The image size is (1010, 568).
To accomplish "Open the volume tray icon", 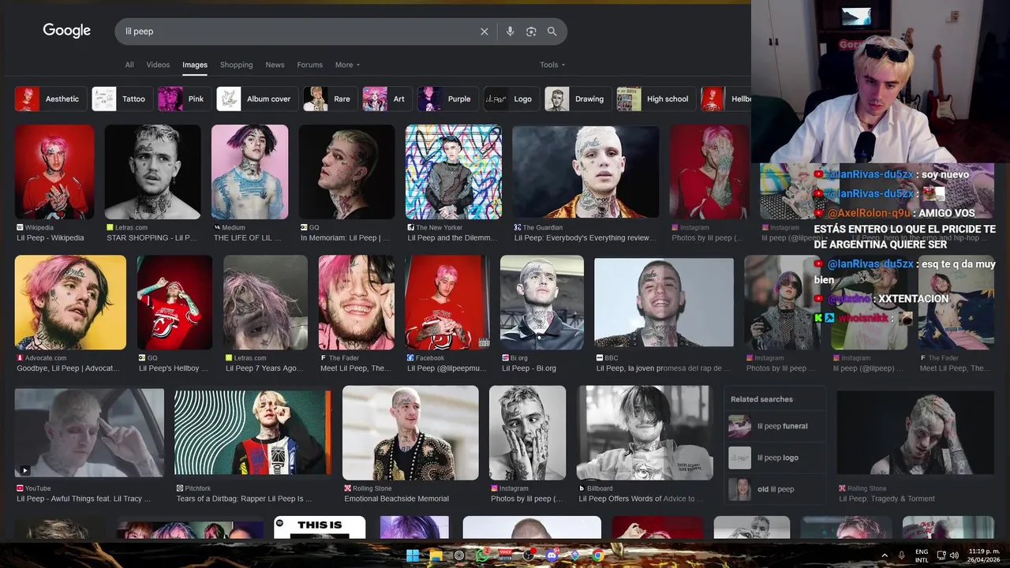I will coord(954,555).
